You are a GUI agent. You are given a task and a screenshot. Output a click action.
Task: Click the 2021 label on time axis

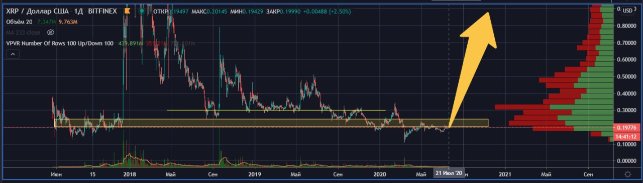point(505,174)
